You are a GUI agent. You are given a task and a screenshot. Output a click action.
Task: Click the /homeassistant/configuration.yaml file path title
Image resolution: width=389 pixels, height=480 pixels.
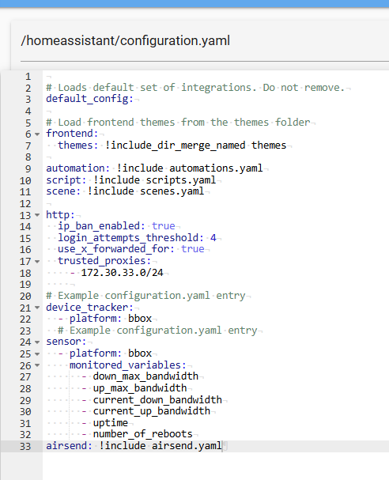click(125, 40)
